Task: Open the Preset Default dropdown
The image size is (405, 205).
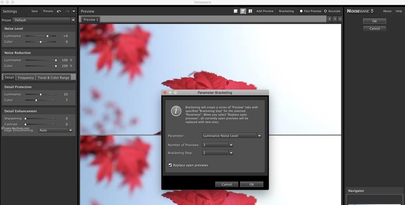Action: [41, 20]
